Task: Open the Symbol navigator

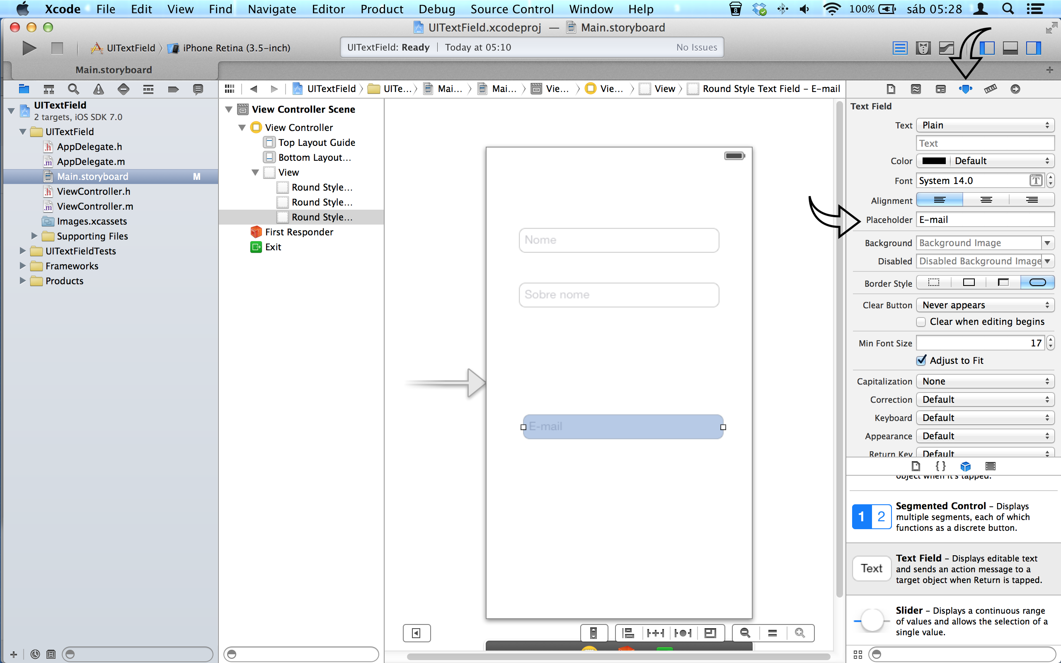Action: pyautogui.click(x=48, y=89)
